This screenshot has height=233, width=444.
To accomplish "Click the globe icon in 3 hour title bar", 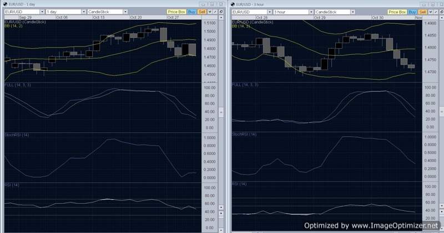I will click(233, 4).
